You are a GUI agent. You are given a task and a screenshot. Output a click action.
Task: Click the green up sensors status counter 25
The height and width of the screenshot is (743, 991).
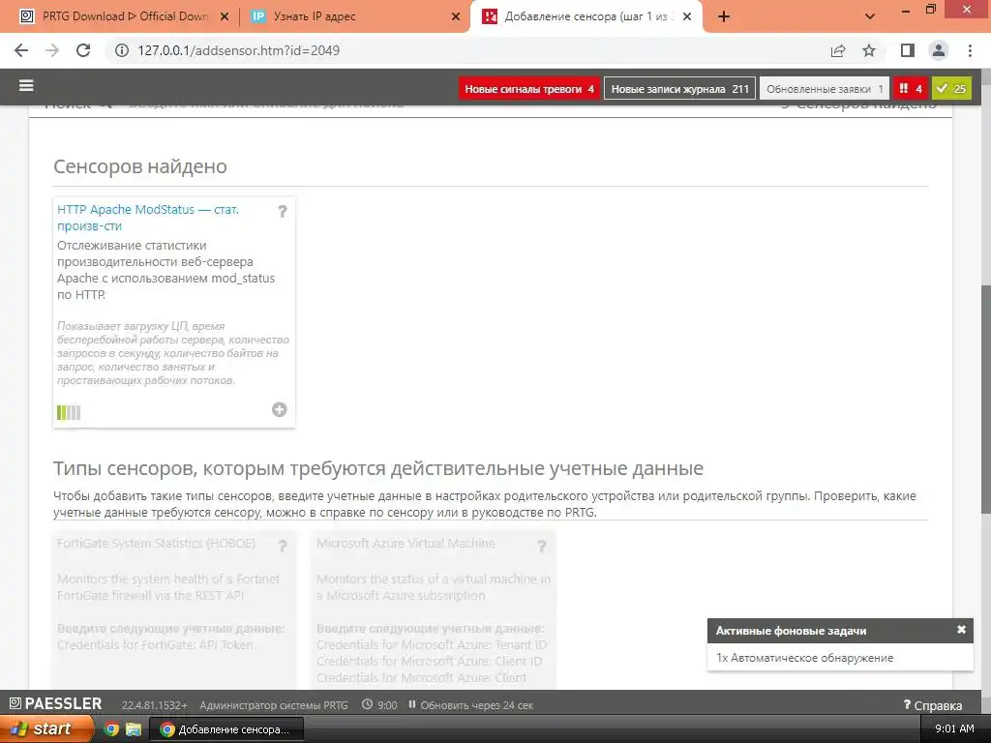951,89
